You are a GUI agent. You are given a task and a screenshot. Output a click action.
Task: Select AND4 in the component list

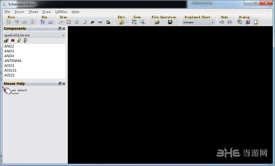[34, 56]
